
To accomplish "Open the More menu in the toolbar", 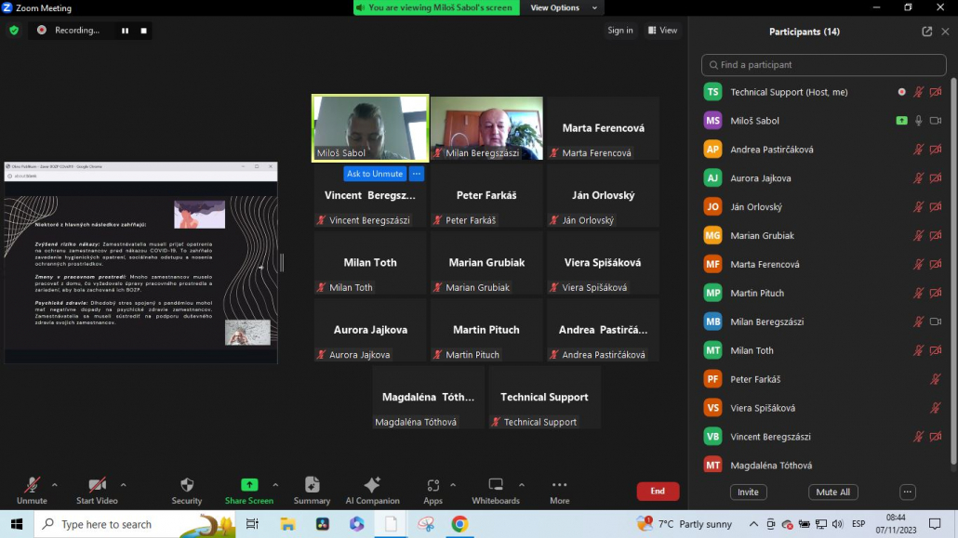I will pos(559,485).
